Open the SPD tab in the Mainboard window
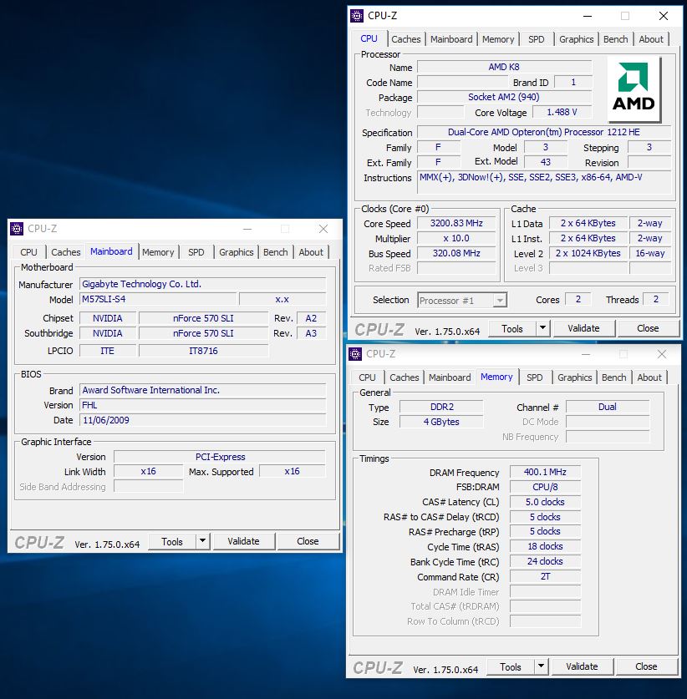The image size is (687, 699). 196,252
